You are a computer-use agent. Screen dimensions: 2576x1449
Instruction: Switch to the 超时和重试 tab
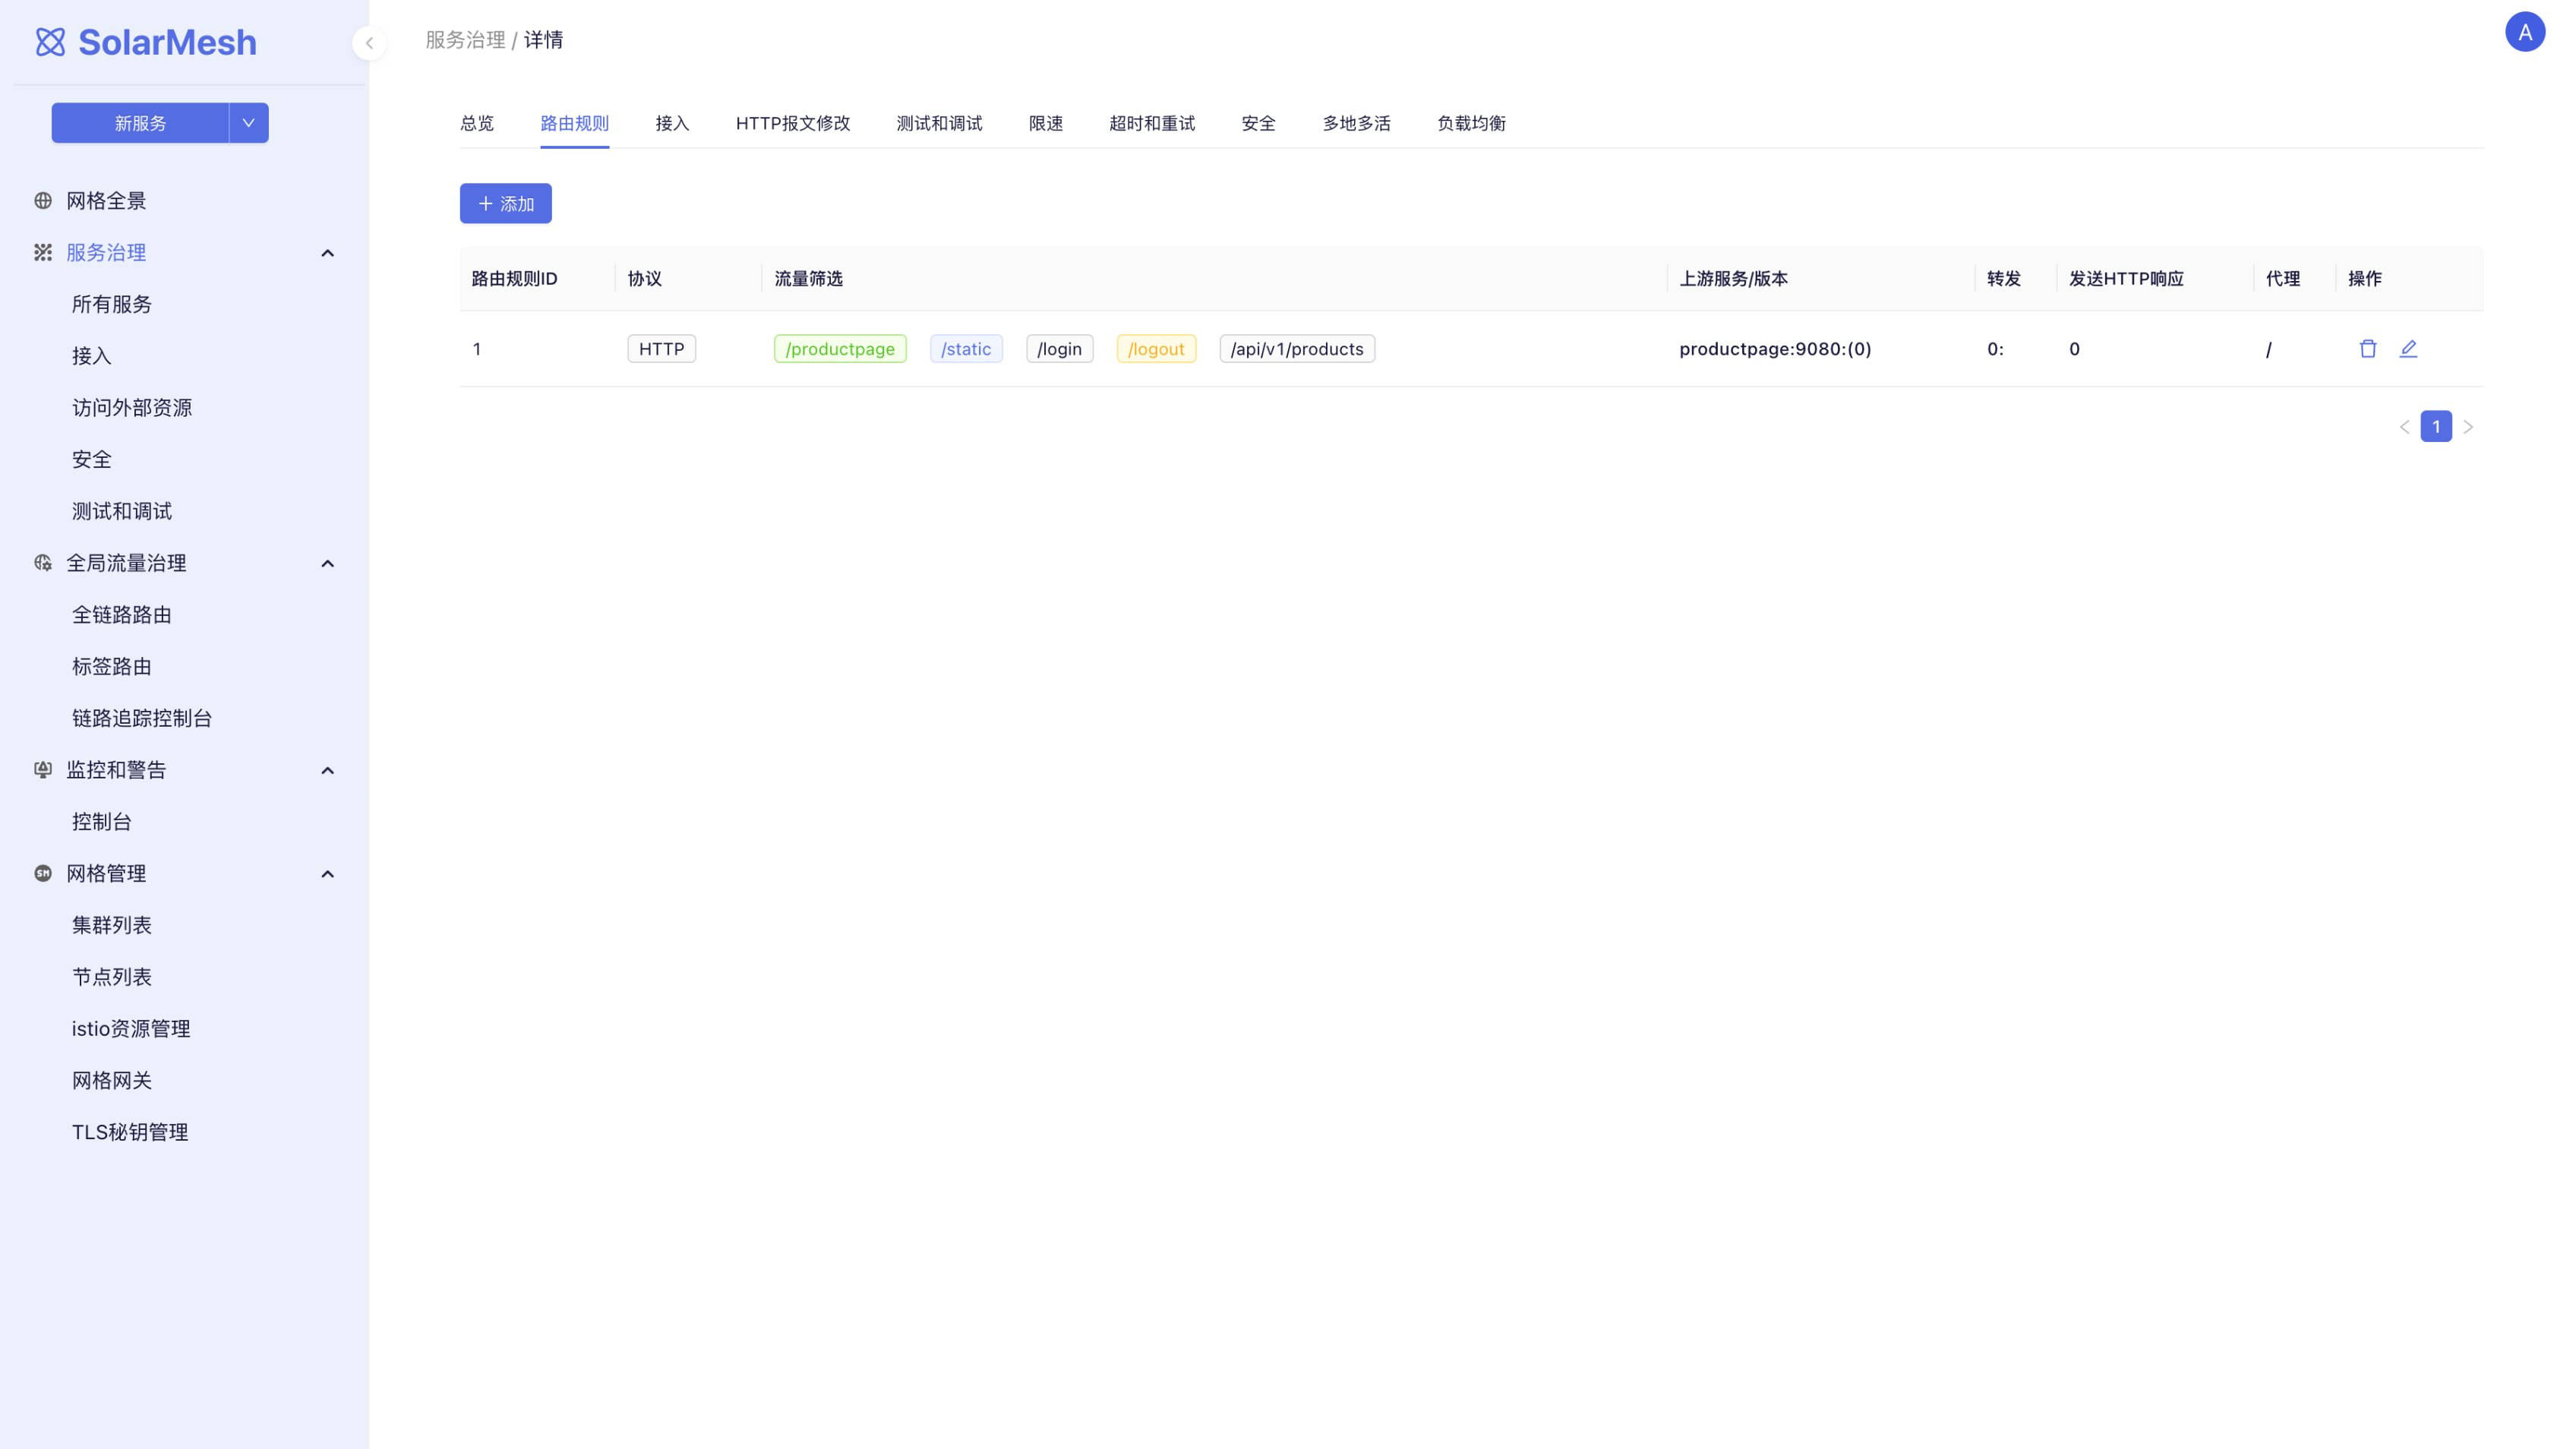point(1151,123)
